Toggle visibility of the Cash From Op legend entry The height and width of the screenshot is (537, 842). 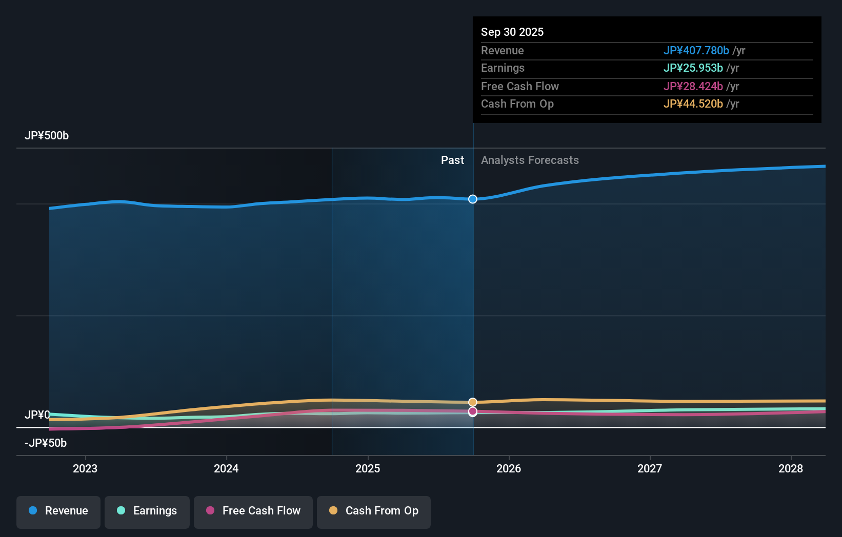pyautogui.click(x=373, y=511)
